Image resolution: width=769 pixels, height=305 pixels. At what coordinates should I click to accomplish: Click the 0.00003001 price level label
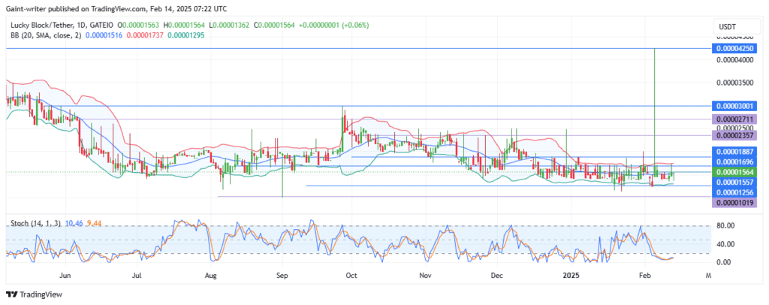tap(733, 106)
